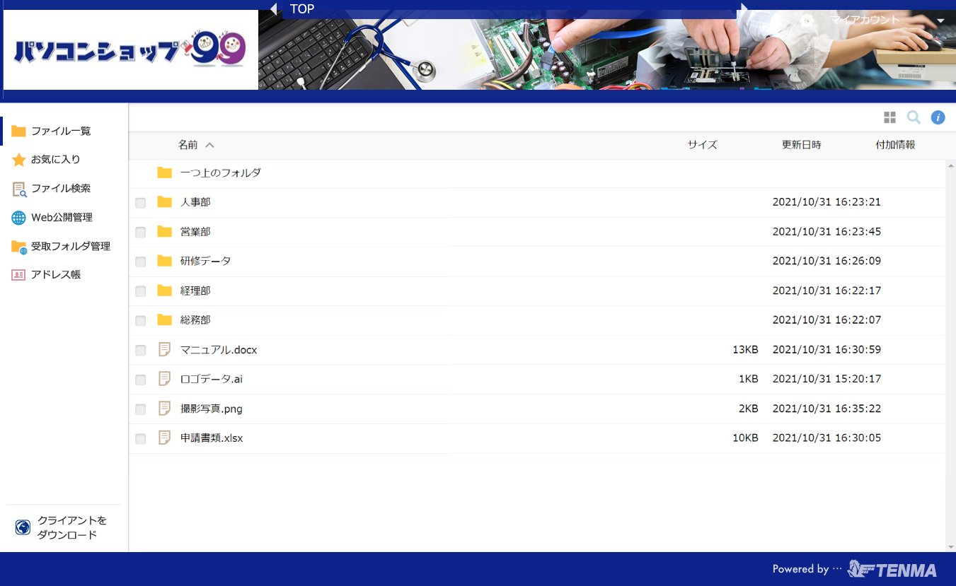Image resolution: width=956 pixels, height=586 pixels.
Task: Click the Web公開管理 globe icon
Action: (19, 218)
